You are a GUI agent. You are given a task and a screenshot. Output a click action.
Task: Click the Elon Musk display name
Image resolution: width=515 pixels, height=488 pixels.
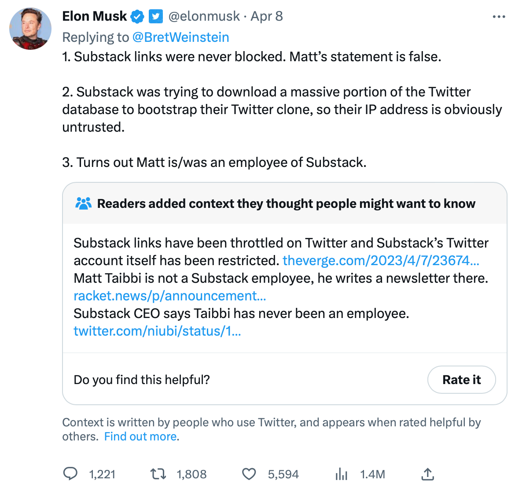pos(94,17)
